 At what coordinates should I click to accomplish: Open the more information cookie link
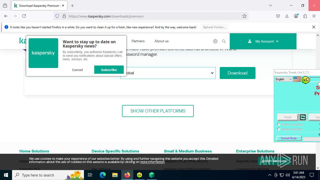(152, 162)
